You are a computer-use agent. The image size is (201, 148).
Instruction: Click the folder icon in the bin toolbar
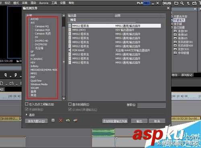coord(176,3)
